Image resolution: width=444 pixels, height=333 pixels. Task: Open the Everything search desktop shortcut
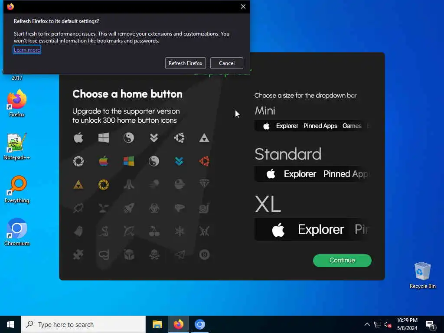click(17, 189)
